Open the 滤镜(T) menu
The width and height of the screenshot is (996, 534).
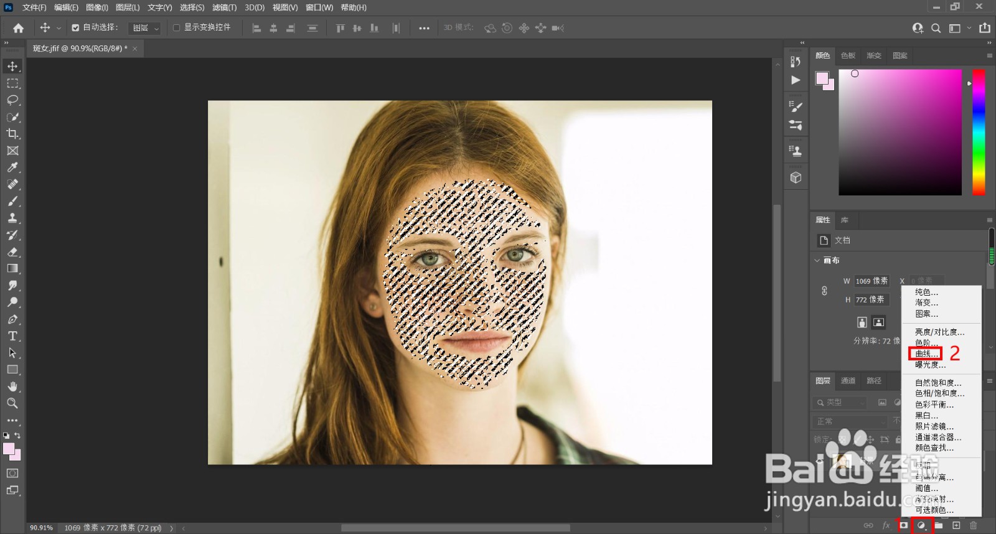224,7
